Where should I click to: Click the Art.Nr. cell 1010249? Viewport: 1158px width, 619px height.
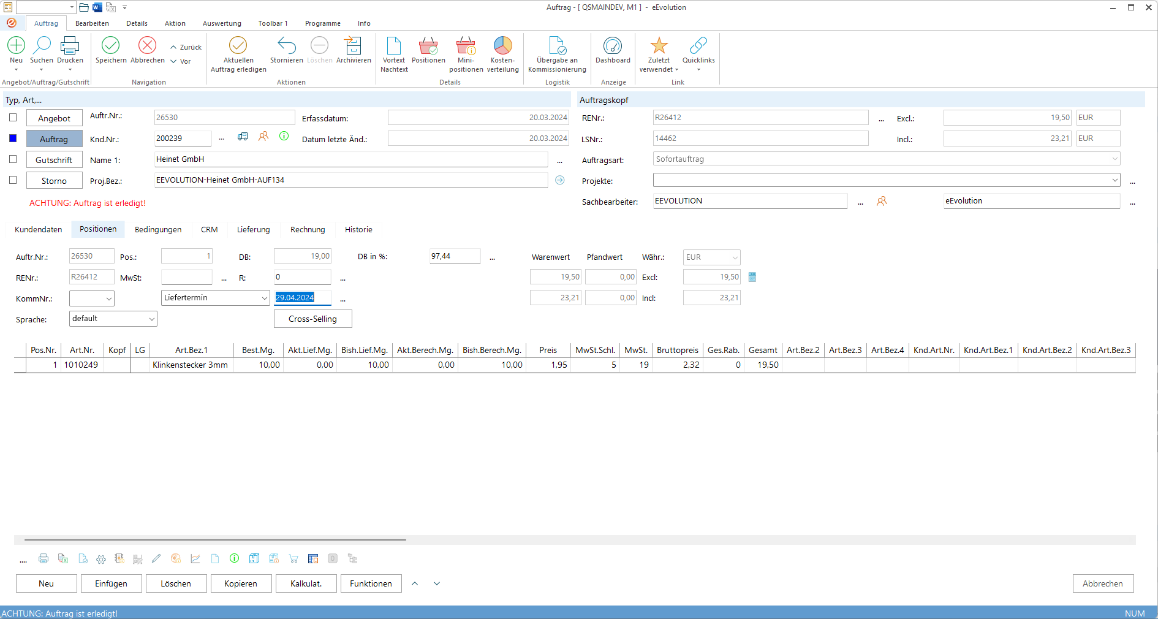(81, 365)
